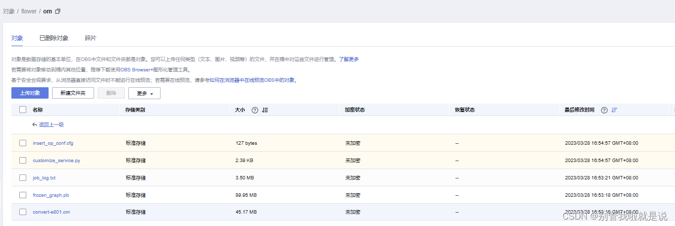
Task: Open file insert_op_conf.cfg
Action: pyautogui.click(x=53, y=143)
